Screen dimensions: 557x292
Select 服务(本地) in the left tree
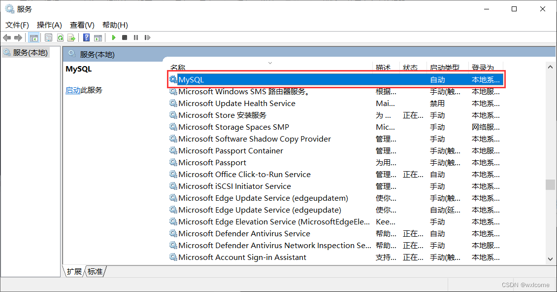pyautogui.click(x=26, y=53)
